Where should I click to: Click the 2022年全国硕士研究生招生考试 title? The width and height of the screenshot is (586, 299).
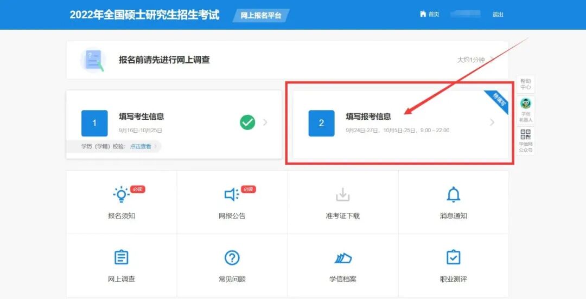tap(145, 15)
